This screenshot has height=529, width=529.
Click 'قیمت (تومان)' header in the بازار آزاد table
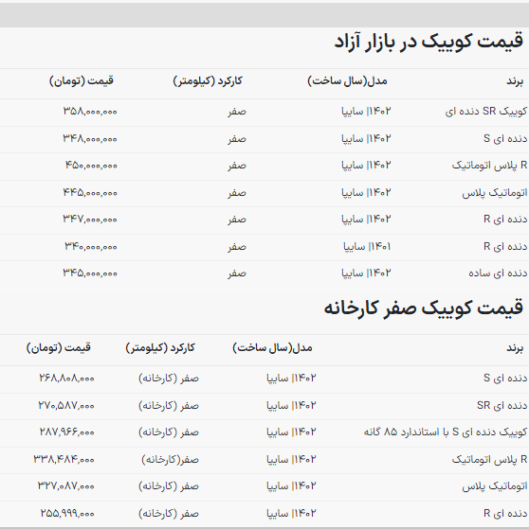click(82, 81)
